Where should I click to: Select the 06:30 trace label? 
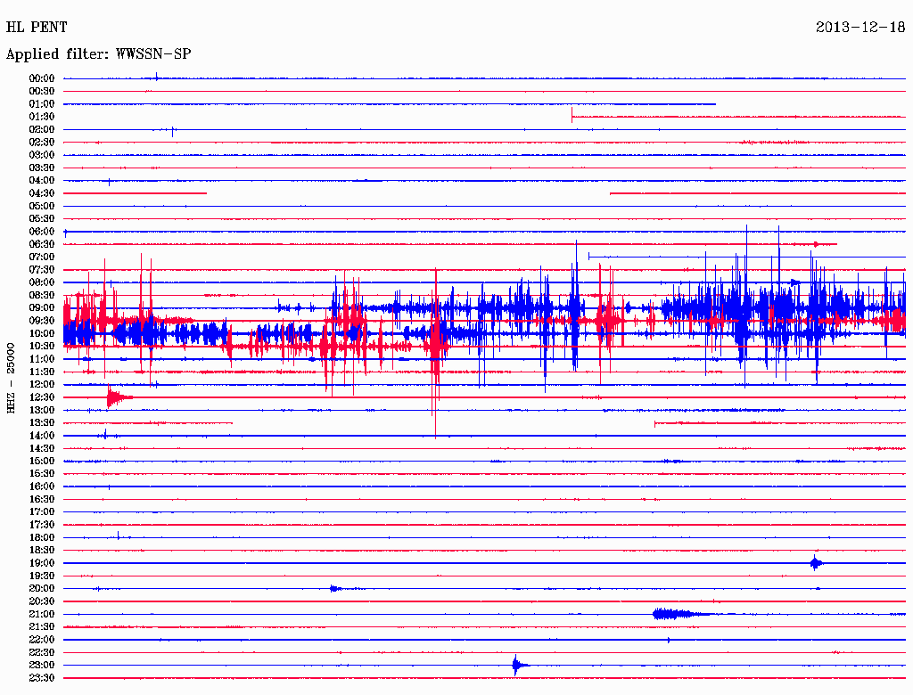pyautogui.click(x=42, y=244)
